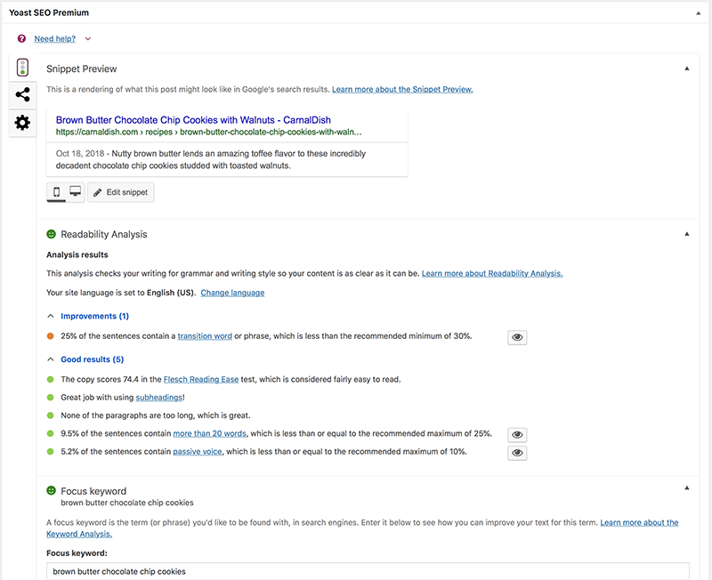
Task: Open the social share tab
Action: coord(23,94)
